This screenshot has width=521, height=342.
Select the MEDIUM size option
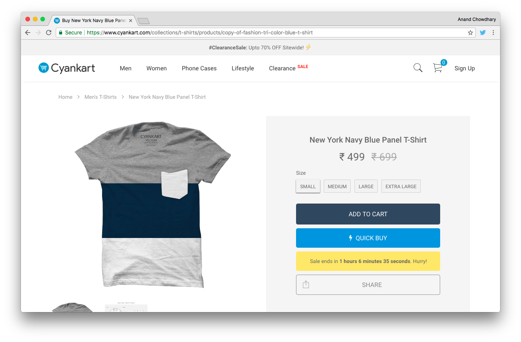pyautogui.click(x=337, y=186)
